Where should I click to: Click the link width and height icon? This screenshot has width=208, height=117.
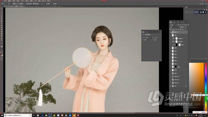pyautogui.click(x=150, y=38)
